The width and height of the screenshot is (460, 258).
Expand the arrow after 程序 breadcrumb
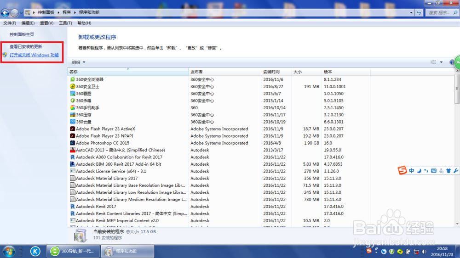point(75,12)
